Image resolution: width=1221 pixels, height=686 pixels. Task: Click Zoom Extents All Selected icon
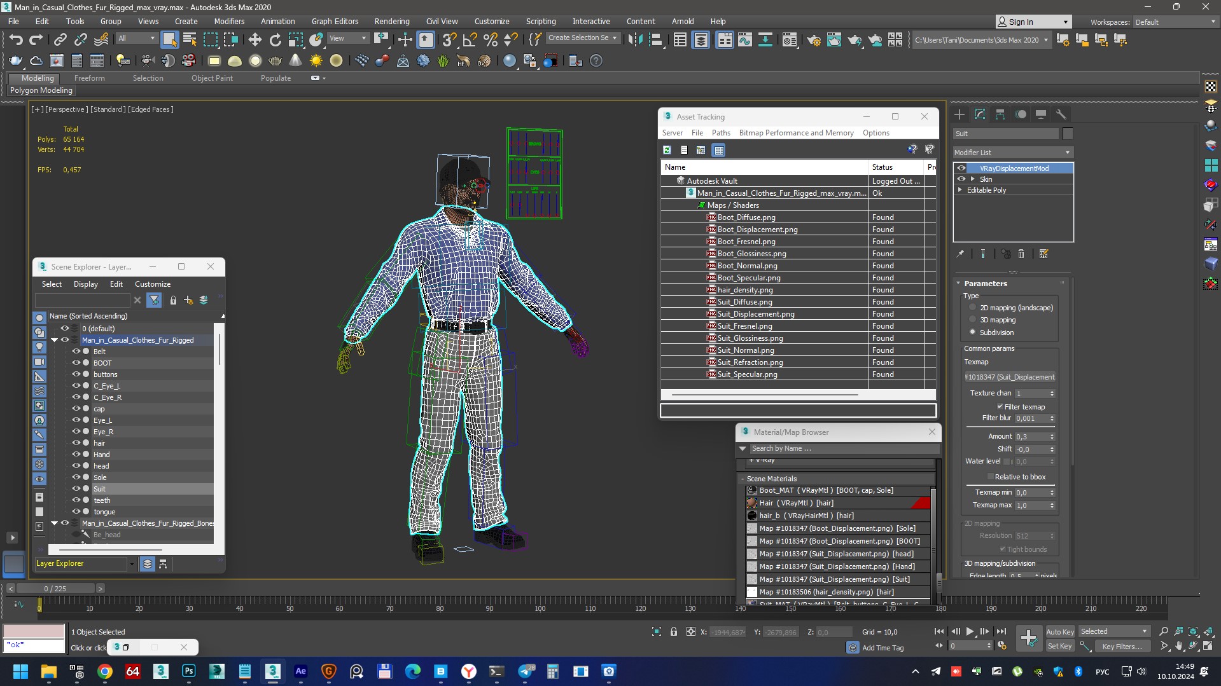(x=1193, y=631)
